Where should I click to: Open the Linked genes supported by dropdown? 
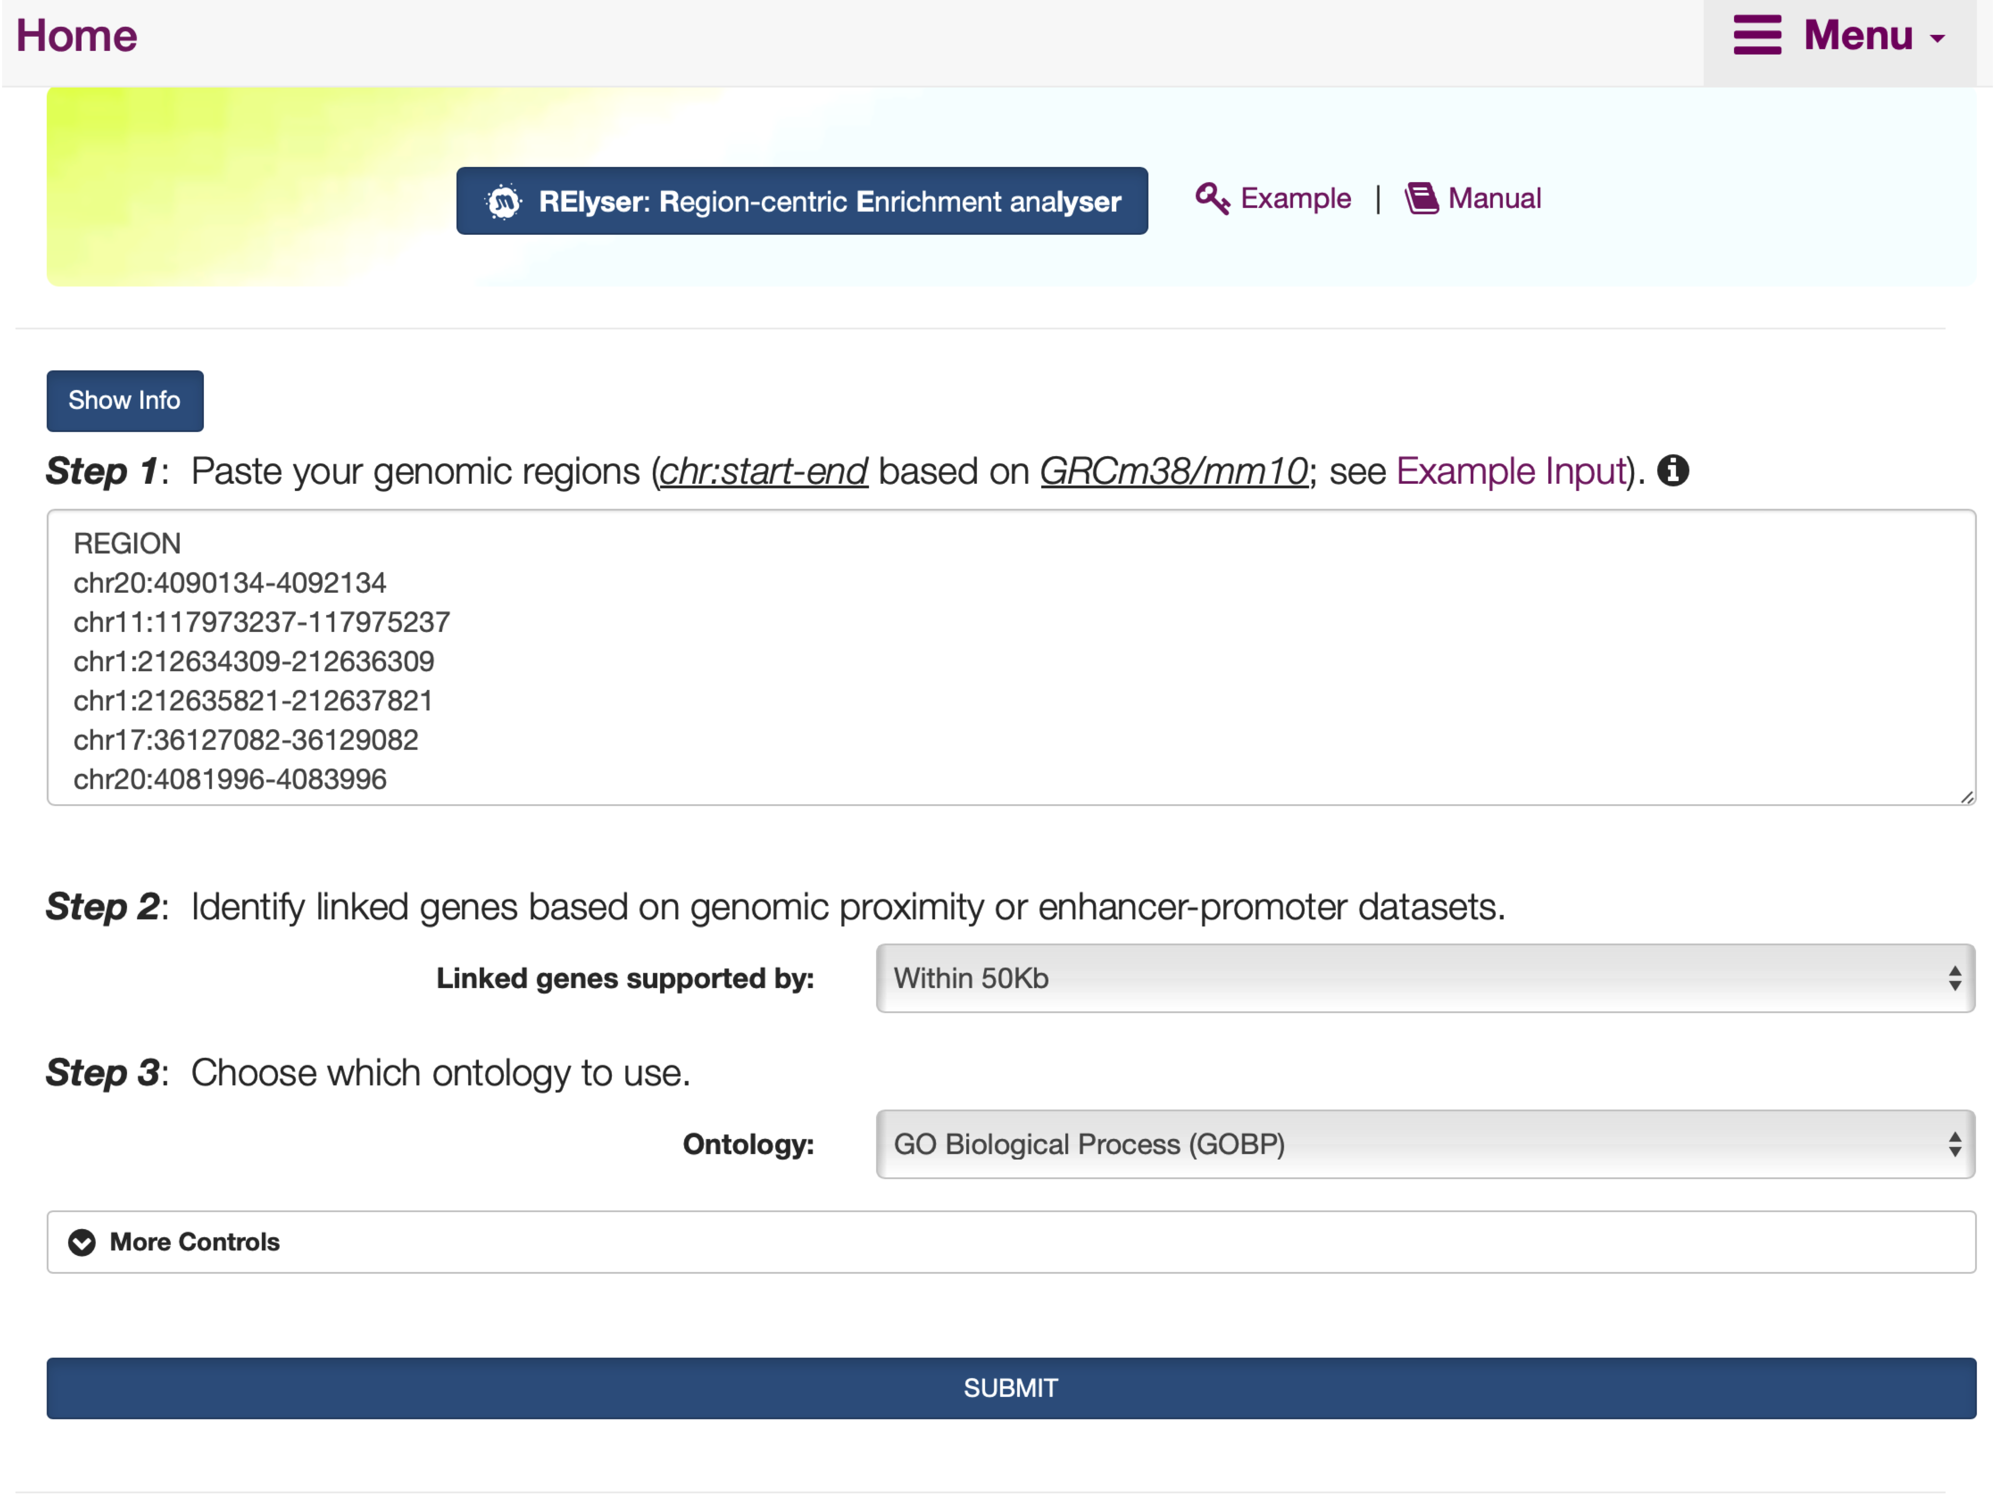(1425, 978)
